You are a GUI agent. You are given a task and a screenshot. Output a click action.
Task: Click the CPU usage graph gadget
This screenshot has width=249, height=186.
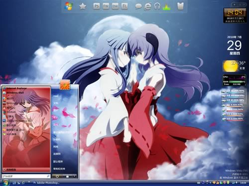point(235,77)
